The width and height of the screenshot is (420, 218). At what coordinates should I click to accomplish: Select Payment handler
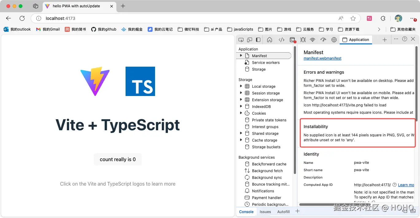[x=266, y=198]
